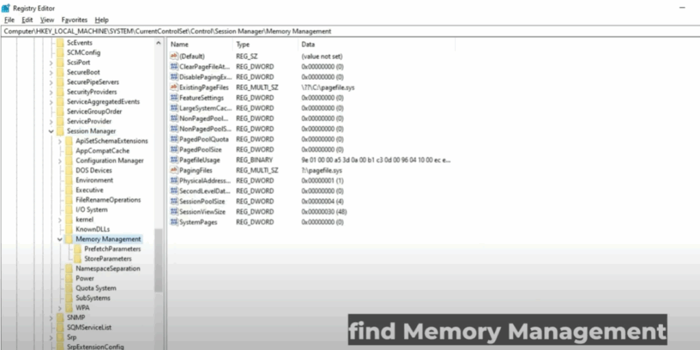This screenshot has width=700, height=350.
Task: Click the SessionViewSize value icon
Action: tap(174, 212)
